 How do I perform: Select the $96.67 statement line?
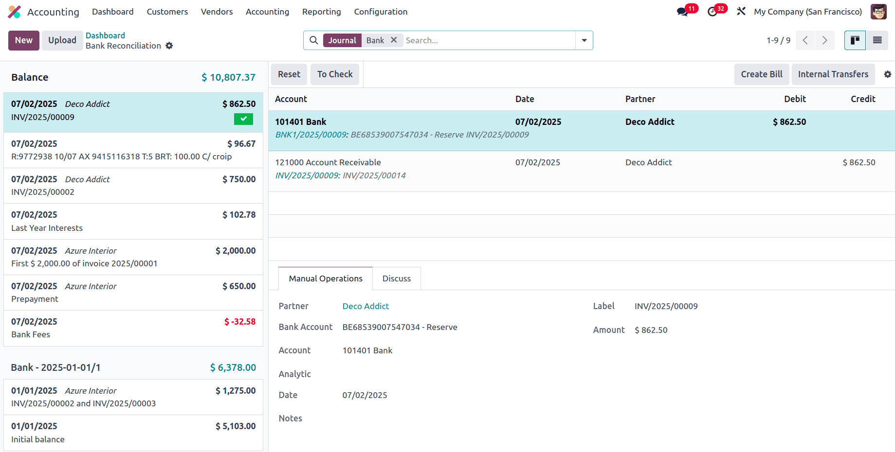click(x=133, y=150)
